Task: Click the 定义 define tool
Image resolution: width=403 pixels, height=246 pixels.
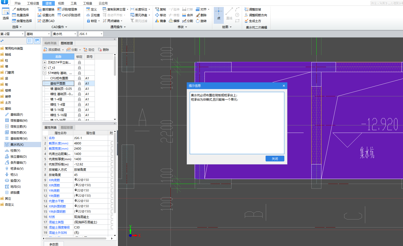Action: click(91, 9)
